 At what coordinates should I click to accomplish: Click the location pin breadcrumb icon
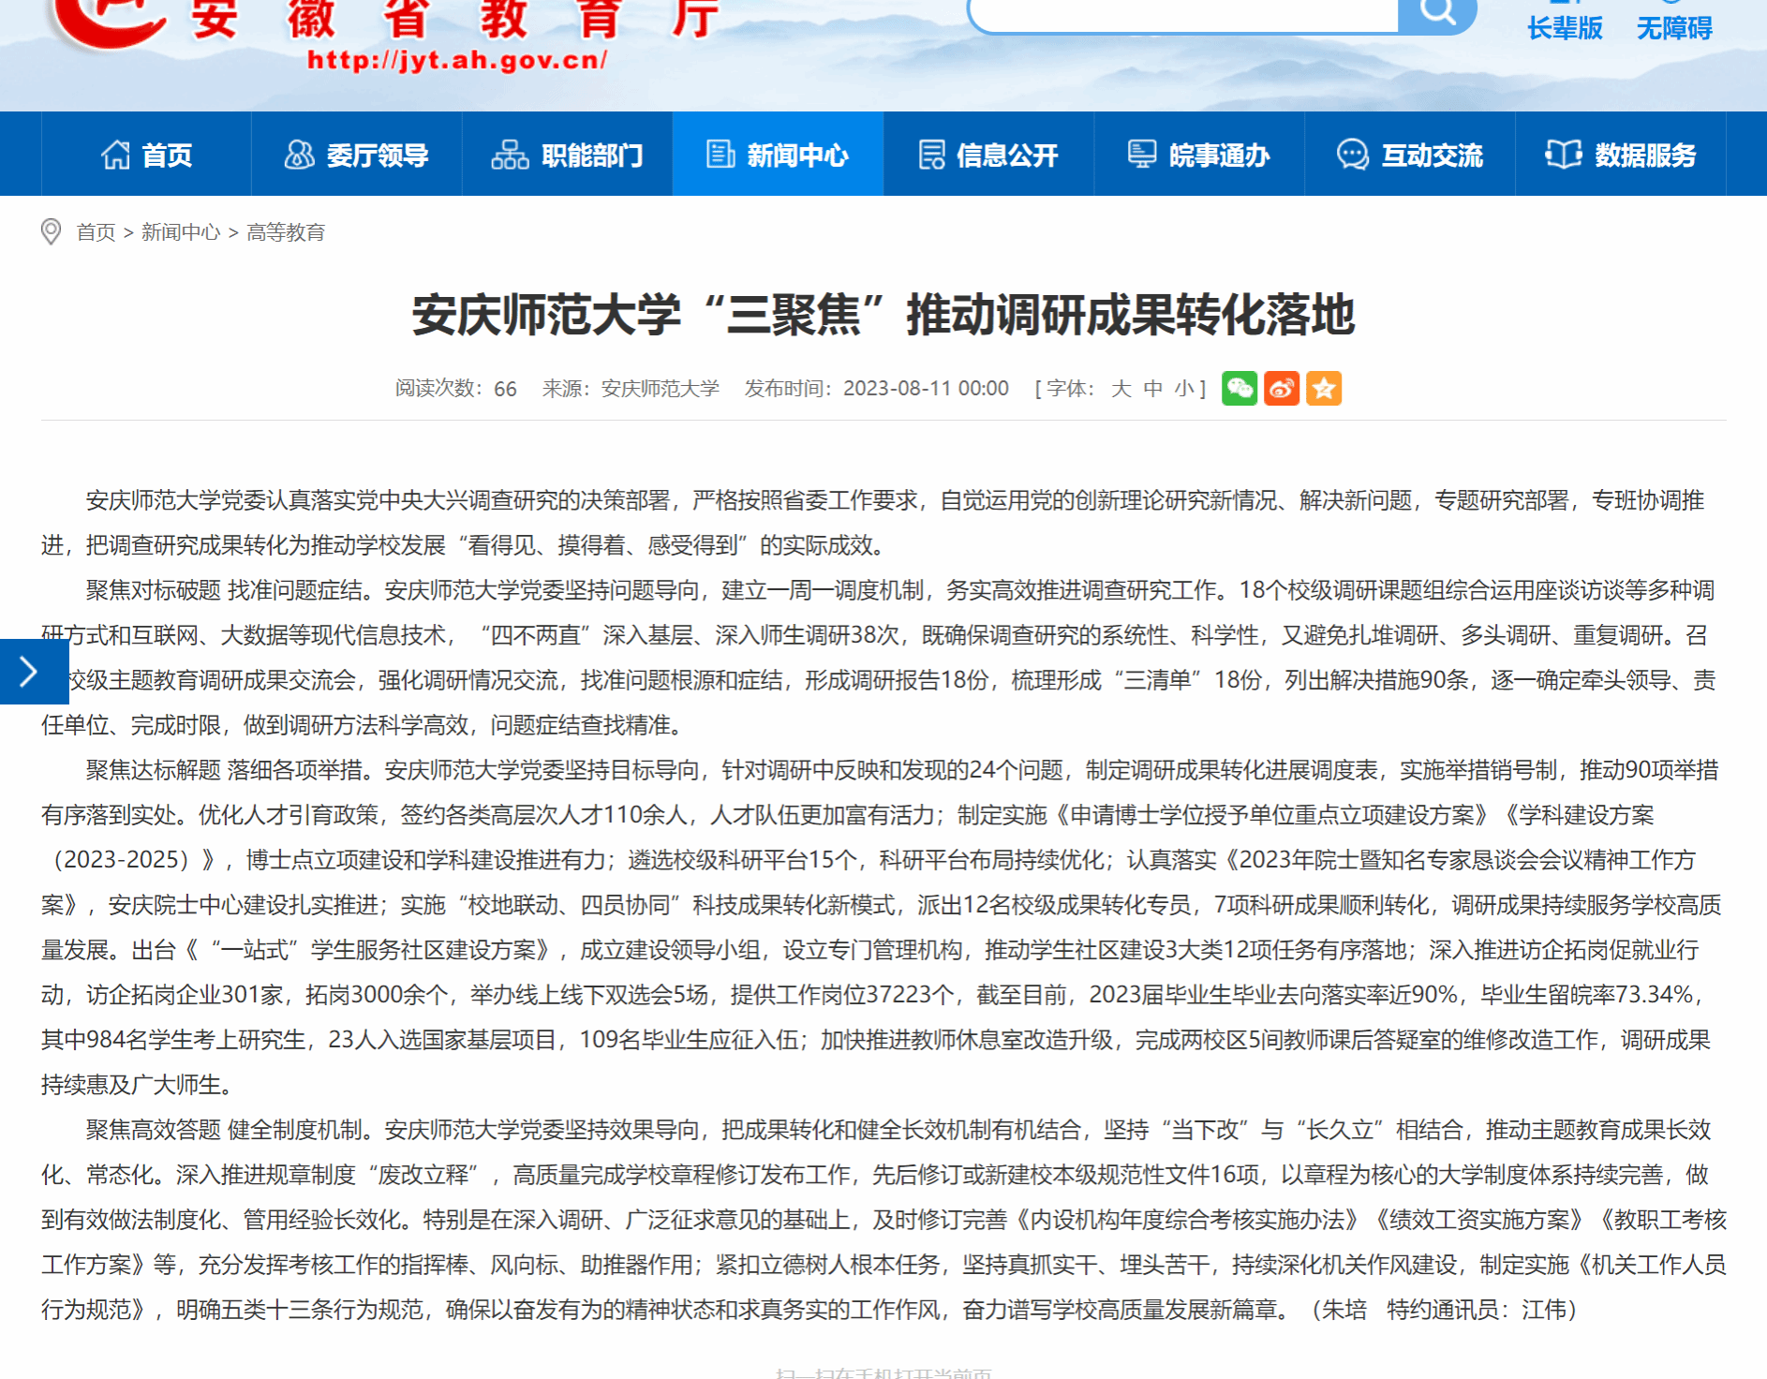click(x=52, y=231)
